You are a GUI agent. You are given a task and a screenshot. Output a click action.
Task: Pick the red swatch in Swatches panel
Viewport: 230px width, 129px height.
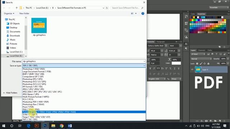click(x=191, y=20)
